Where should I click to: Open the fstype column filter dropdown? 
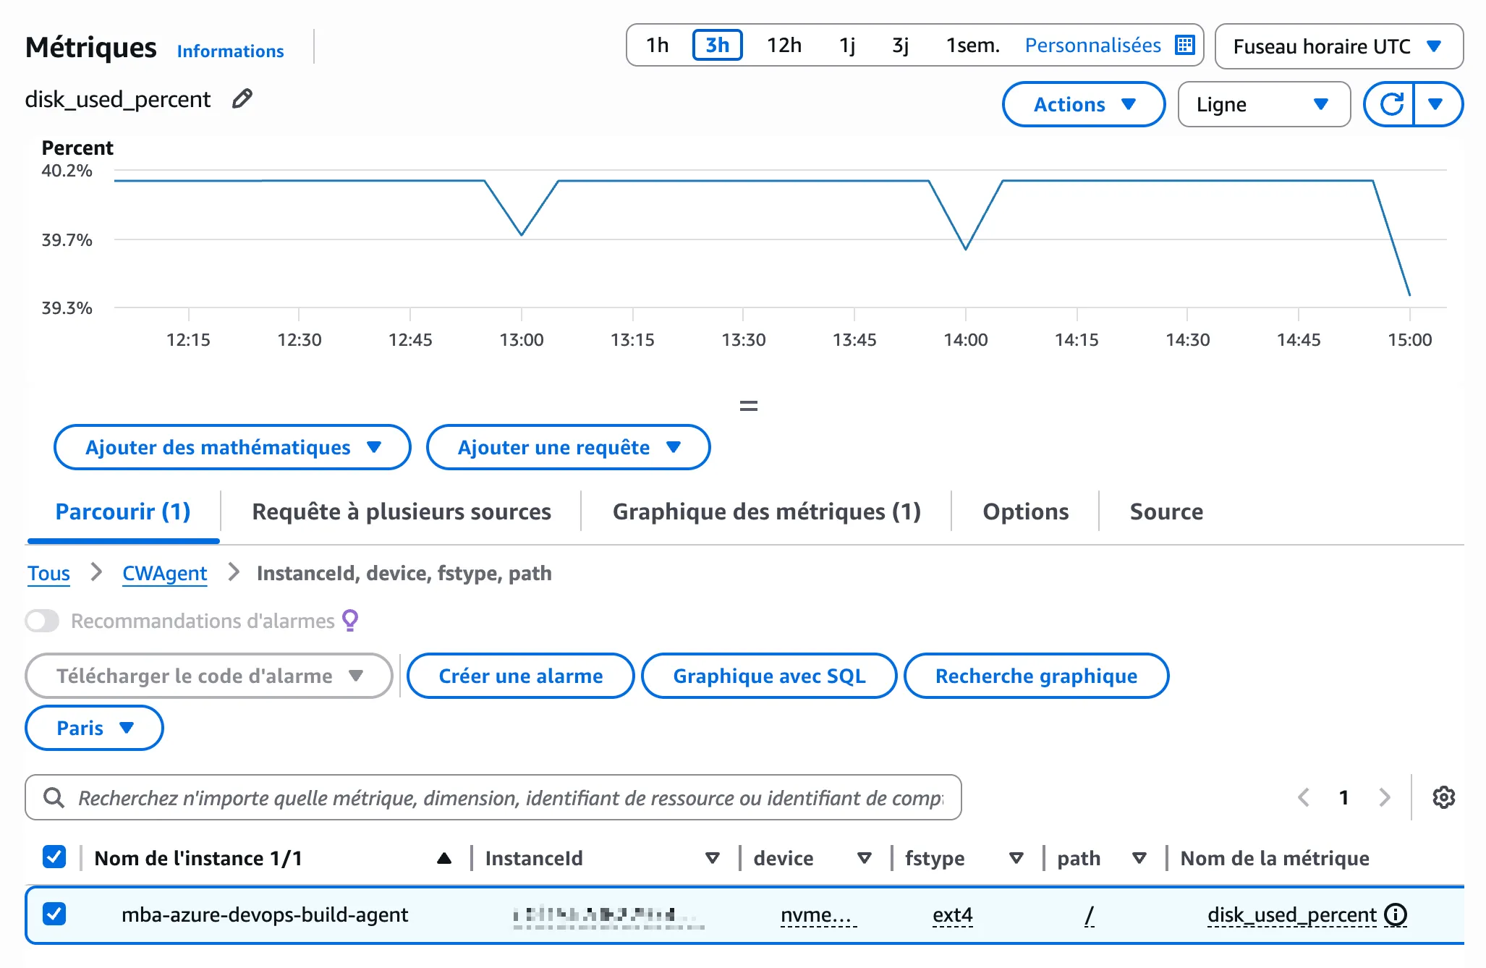[1016, 858]
